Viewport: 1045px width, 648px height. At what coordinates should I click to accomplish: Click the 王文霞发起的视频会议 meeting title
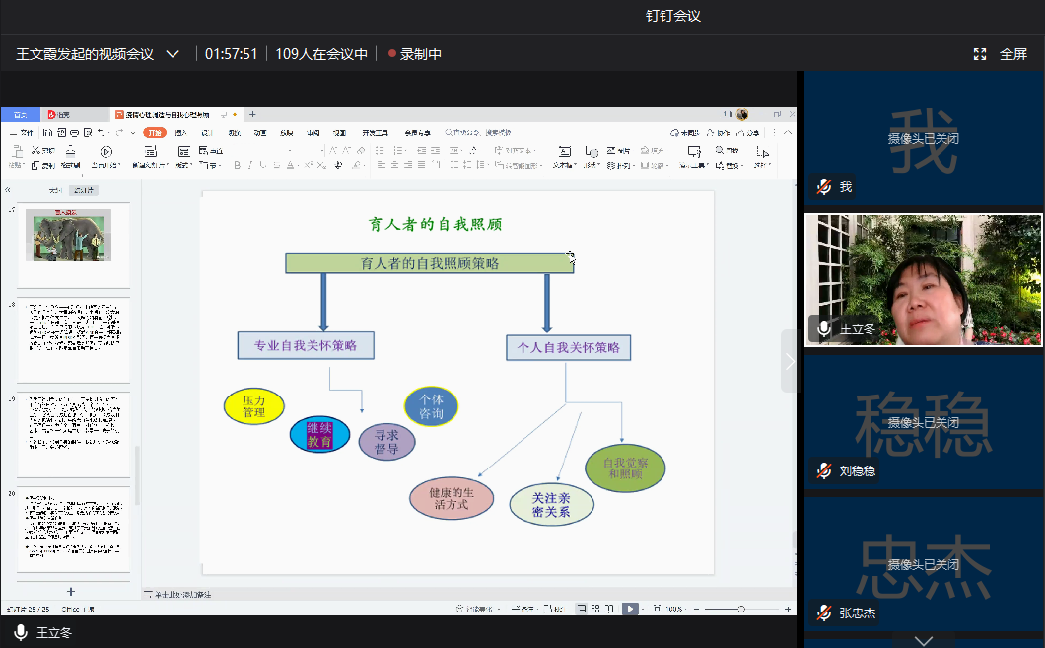coord(85,54)
